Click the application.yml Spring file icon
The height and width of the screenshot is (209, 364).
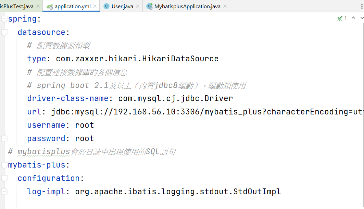50,7
